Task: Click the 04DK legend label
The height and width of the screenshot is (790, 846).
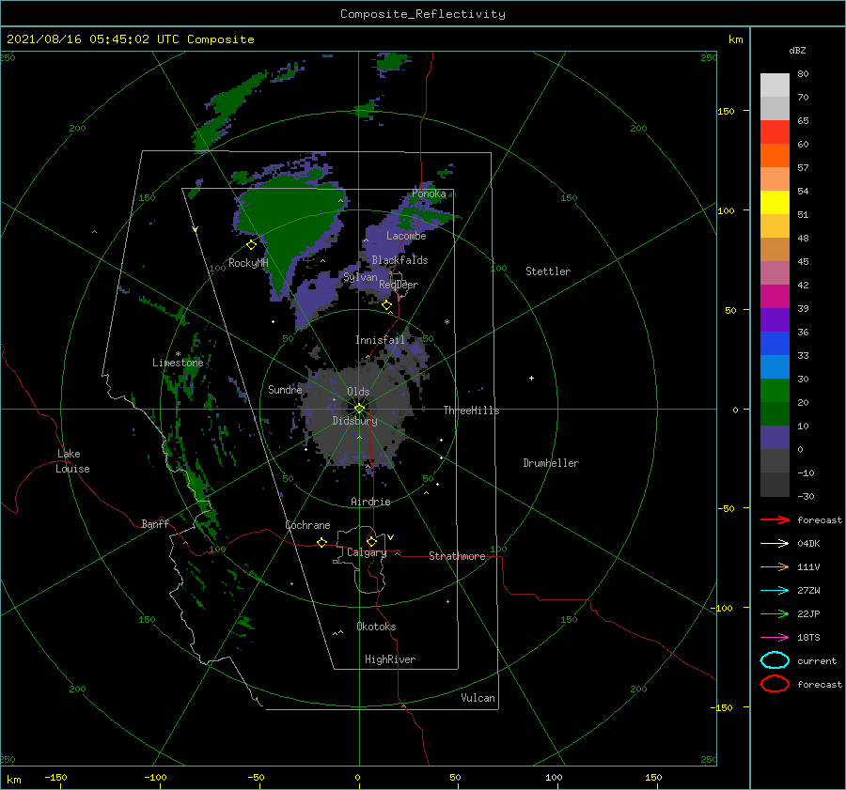Action: [808, 544]
